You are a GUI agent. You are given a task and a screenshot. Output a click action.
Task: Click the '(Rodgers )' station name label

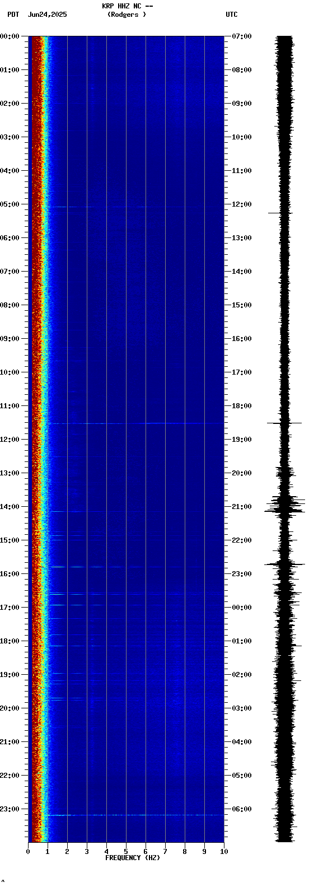pos(127,15)
